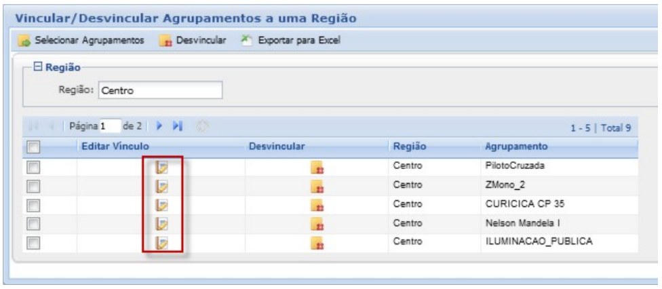
Task: Collapse the Região fieldset
Action: [x=38, y=69]
